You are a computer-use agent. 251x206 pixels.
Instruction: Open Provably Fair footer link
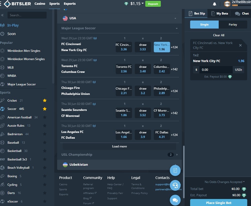click(115, 193)
